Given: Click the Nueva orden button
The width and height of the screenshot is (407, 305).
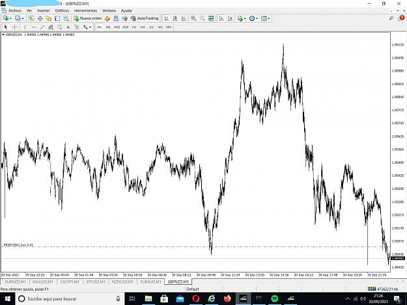Looking at the screenshot, I should pos(88,18).
